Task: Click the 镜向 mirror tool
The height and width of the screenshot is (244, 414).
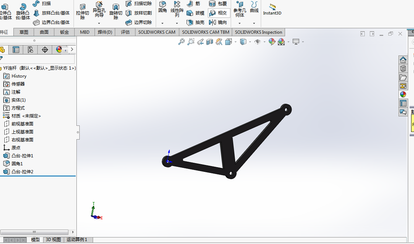Action: click(x=218, y=22)
